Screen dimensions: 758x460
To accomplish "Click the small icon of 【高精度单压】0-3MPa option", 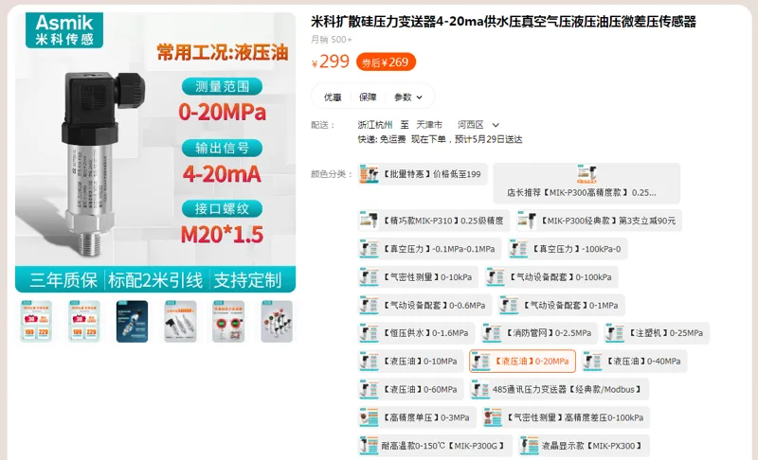I will (x=369, y=417).
